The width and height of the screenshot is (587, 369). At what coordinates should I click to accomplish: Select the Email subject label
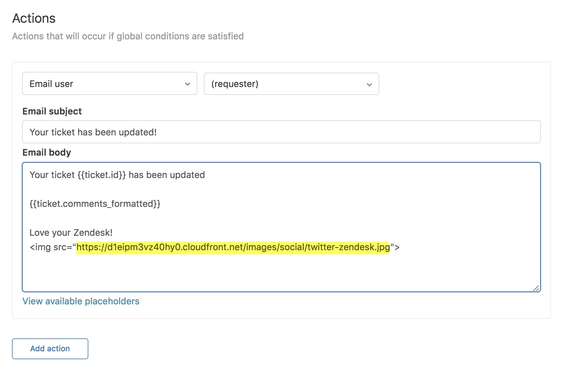(x=52, y=111)
